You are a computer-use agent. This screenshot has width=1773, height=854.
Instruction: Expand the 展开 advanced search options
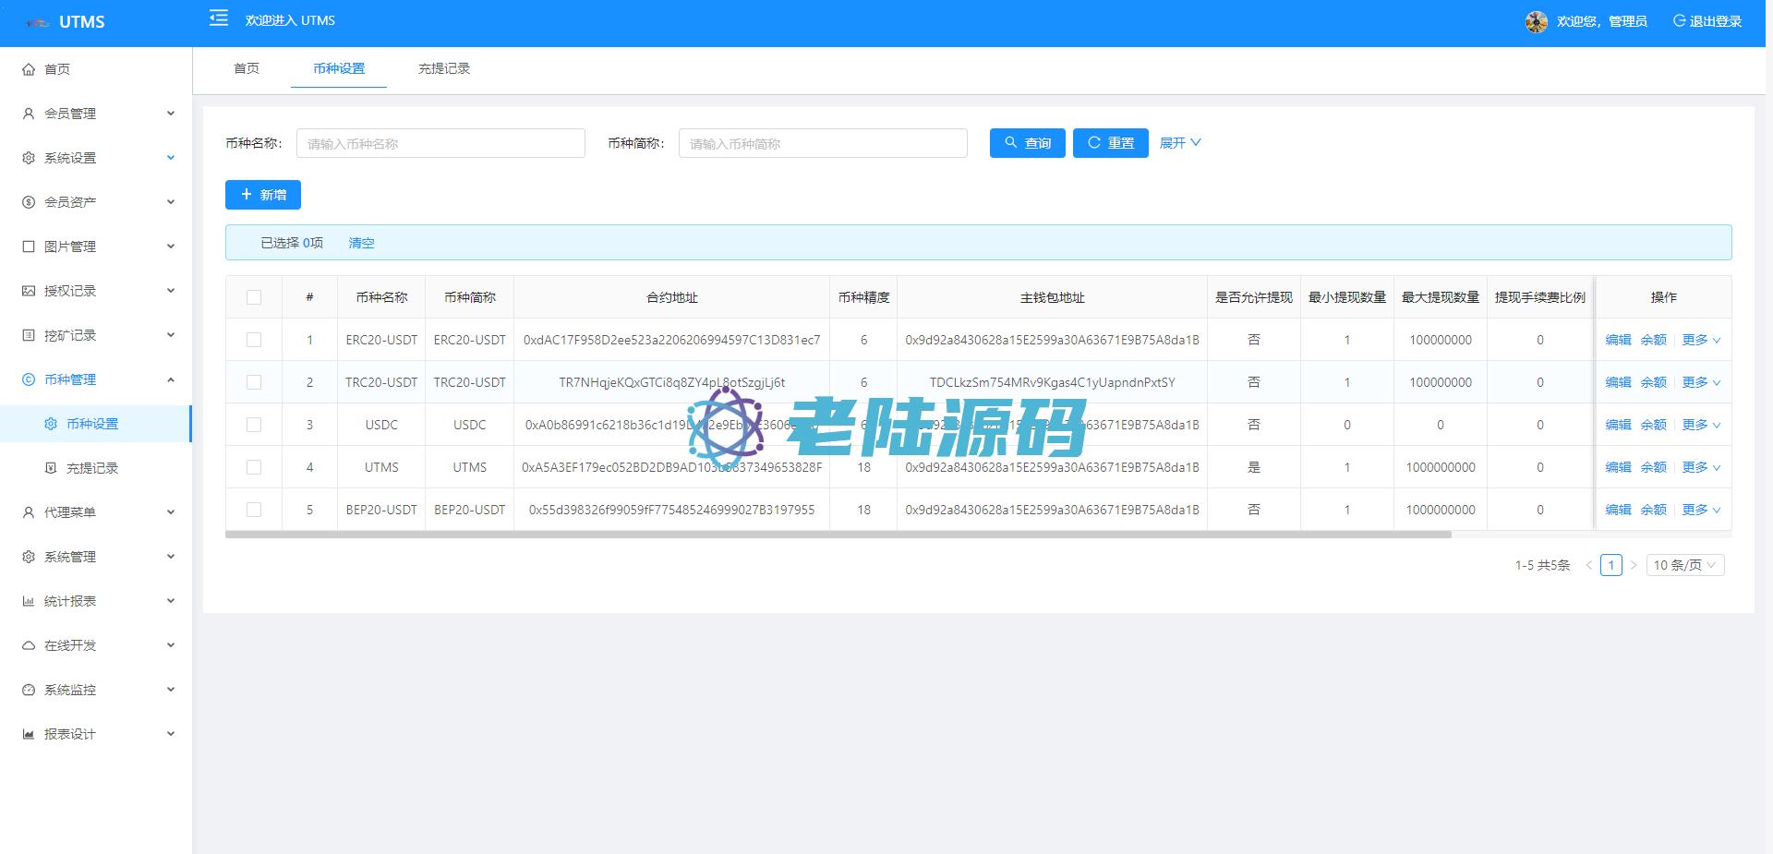[x=1179, y=143]
